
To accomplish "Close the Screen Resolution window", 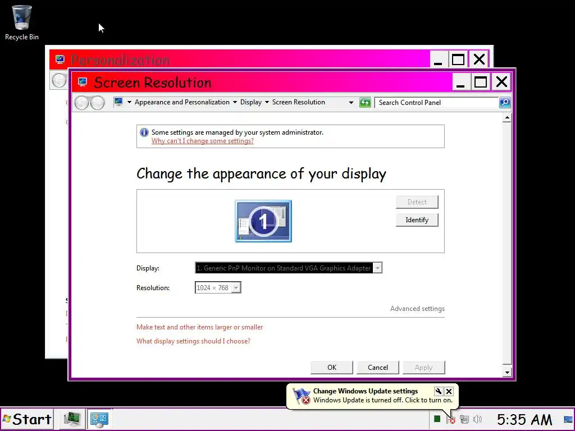I will pyautogui.click(x=501, y=82).
